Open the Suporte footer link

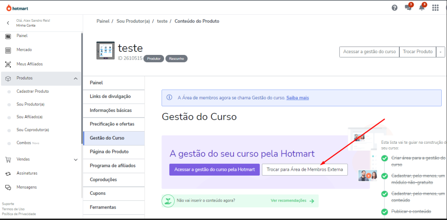pyautogui.click(x=8, y=204)
